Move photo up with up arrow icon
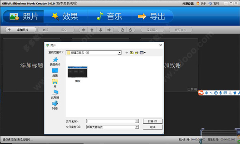Screen dimensions: 240x144 92,30
